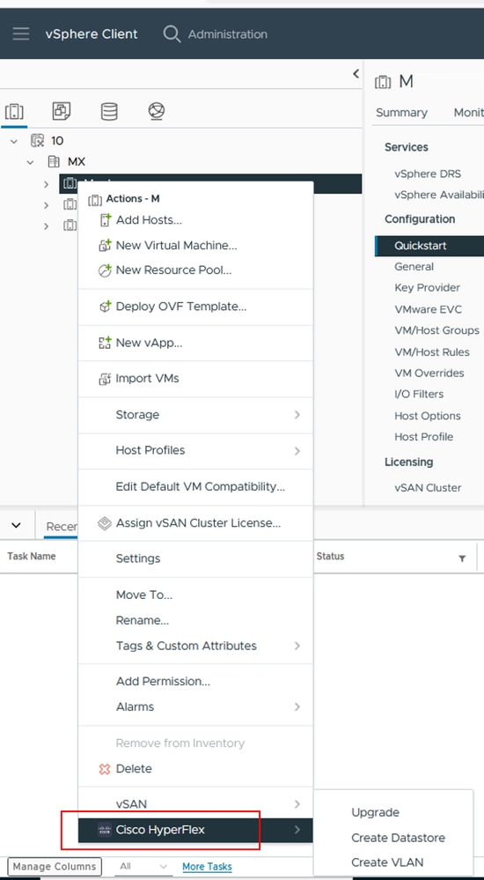Select New Virtual Machine menu entry
The image size is (484, 880).
(x=177, y=245)
